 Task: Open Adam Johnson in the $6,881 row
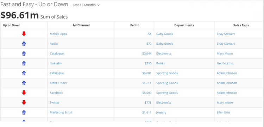click(227, 73)
